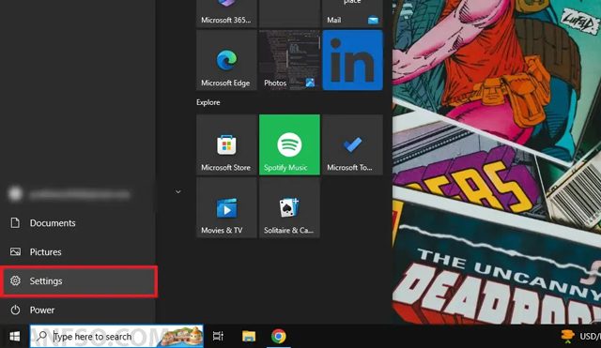Expand the chevron beside the user account
The width and height of the screenshot is (601, 348).
(x=177, y=191)
